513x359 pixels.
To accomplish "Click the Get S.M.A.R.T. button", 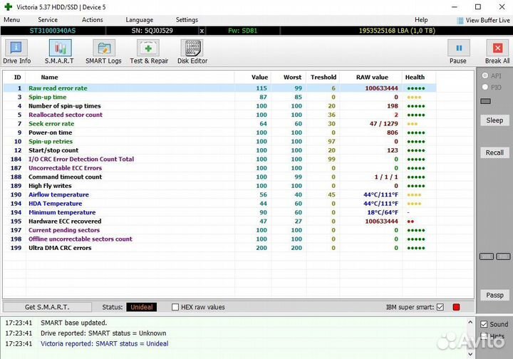I will [x=47, y=307].
